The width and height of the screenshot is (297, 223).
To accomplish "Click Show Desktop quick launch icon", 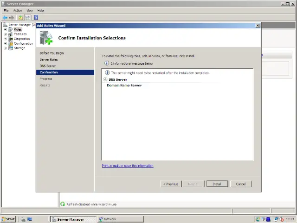I will (x=30, y=219).
